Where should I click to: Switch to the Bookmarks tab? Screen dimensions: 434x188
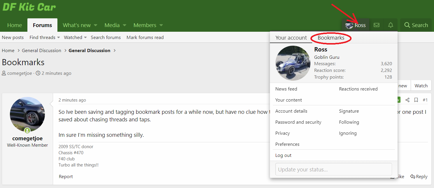click(331, 38)
